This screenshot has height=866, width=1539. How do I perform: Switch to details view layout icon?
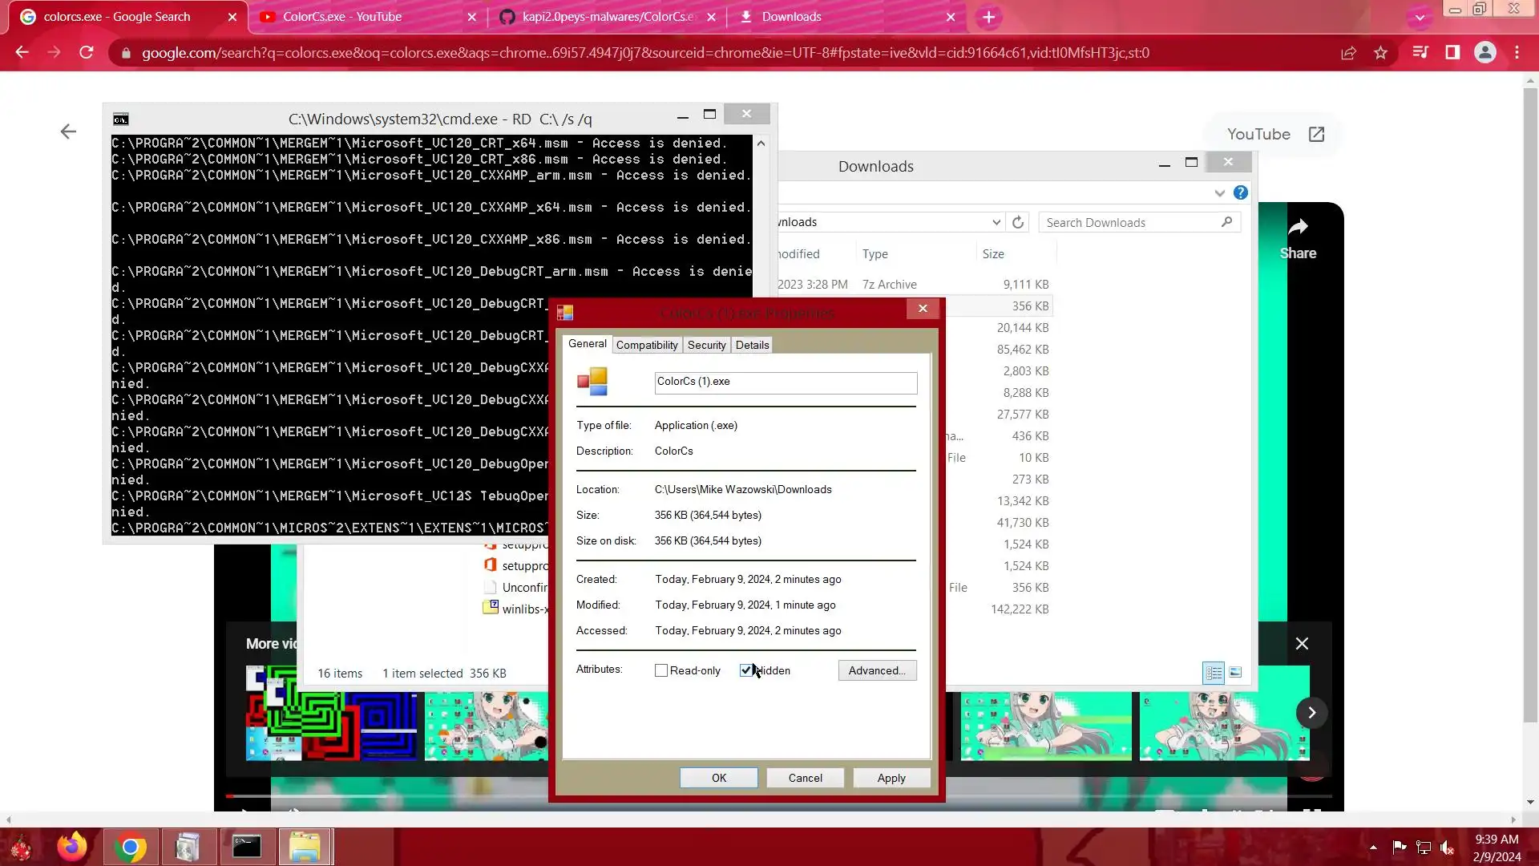coord(1214,673)
